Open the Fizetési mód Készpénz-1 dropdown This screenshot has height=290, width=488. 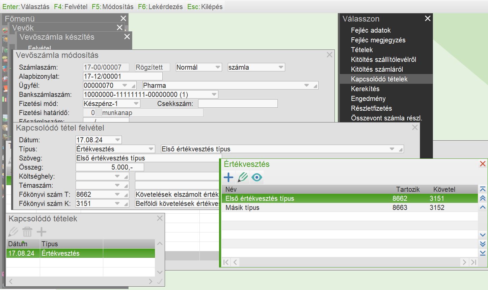pyautogui.click(x=136, y=104)
